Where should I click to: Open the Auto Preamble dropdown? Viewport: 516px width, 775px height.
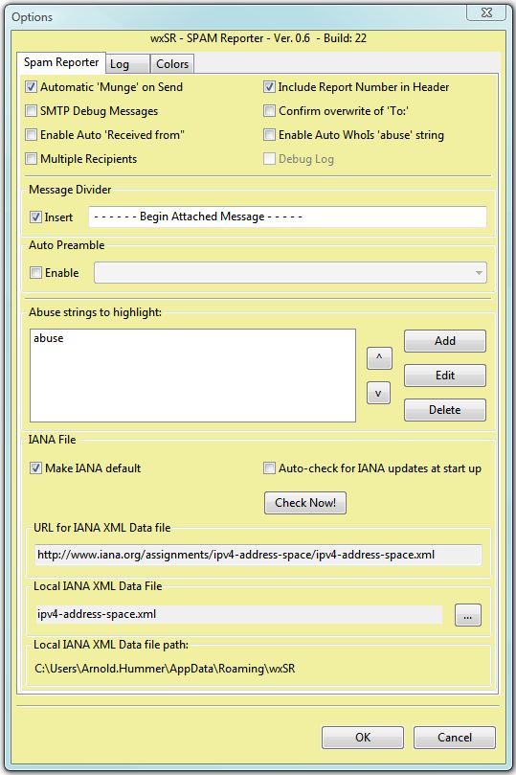pyautogui.click(x=290, y=273)
